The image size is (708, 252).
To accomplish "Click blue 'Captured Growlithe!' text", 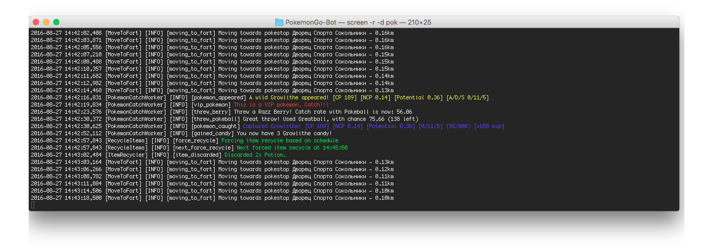I will [273, 126].
